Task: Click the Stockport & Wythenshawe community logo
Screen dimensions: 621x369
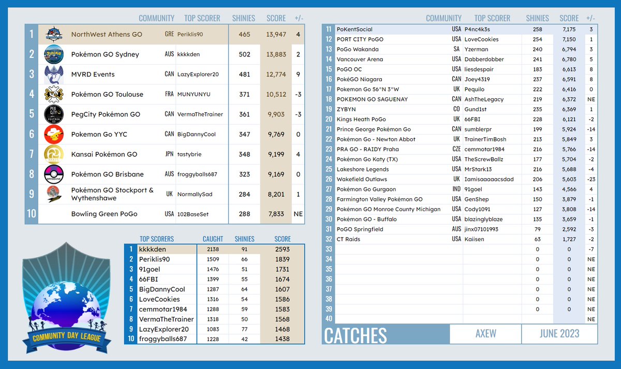Action: [54, 194]
